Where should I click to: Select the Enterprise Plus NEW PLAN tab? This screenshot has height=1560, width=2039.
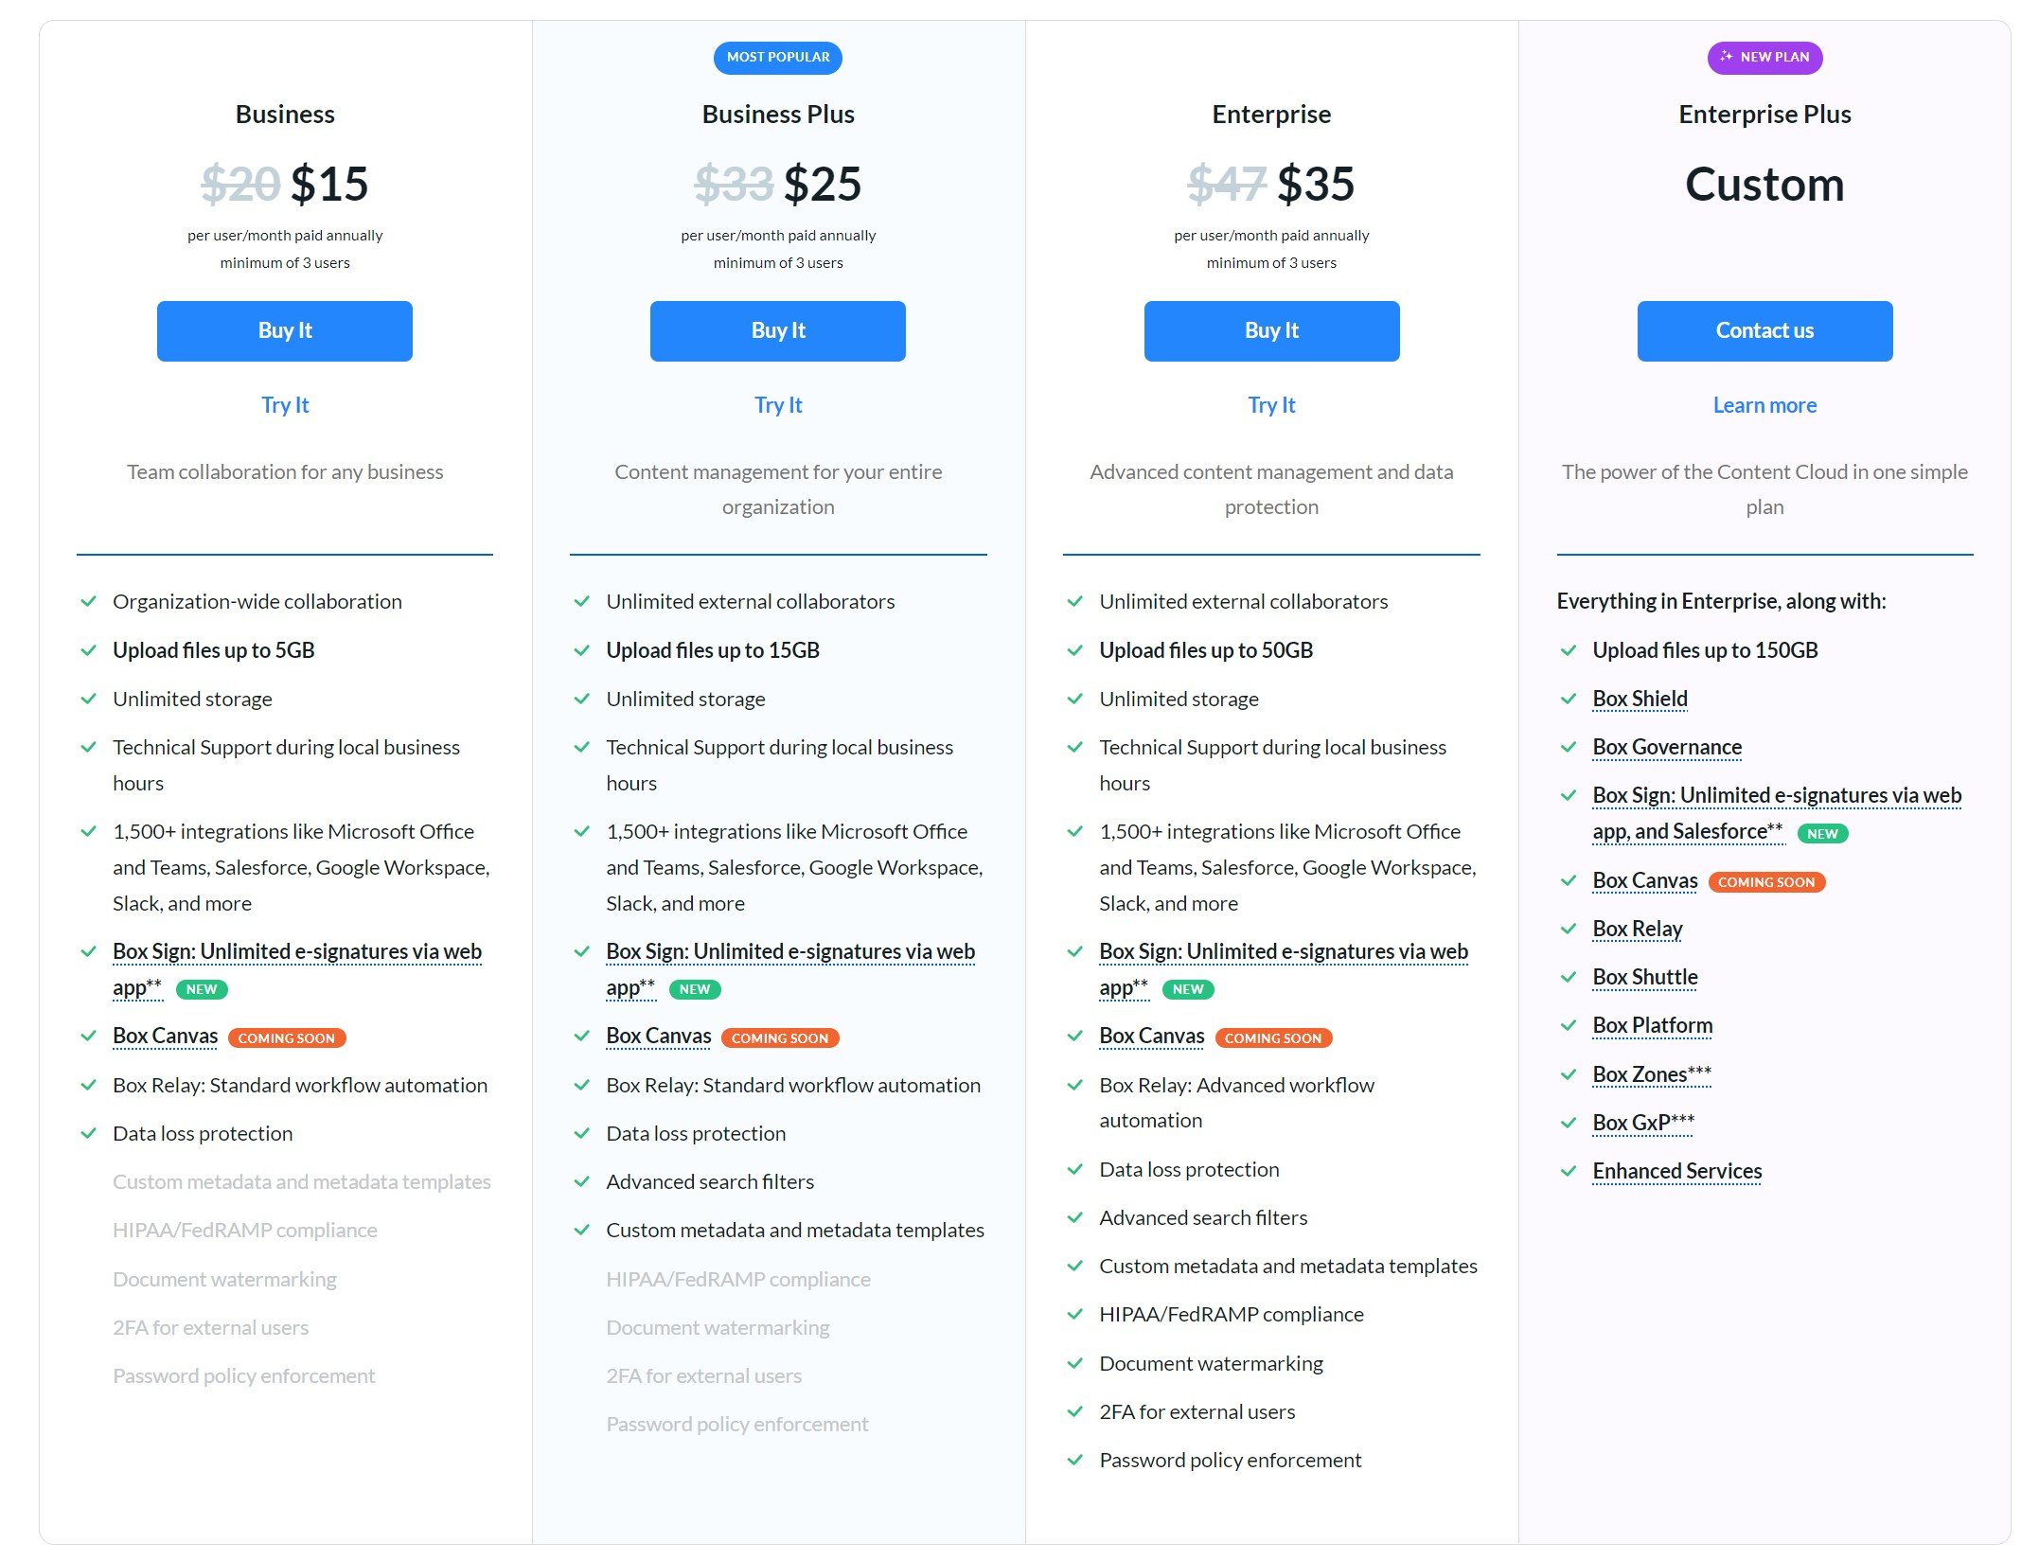(1764, 58)
